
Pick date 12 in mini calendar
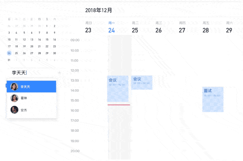tap(24, 39)
